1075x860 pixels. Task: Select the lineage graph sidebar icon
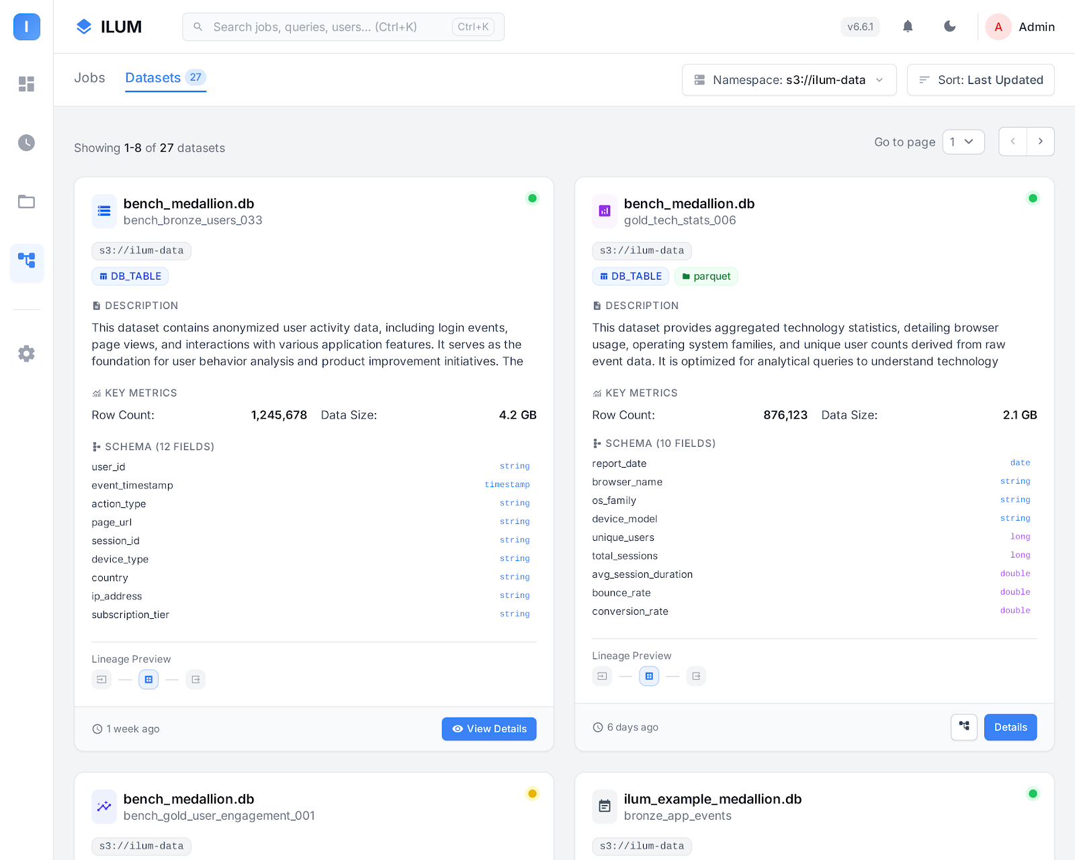(x=26, y=263)
